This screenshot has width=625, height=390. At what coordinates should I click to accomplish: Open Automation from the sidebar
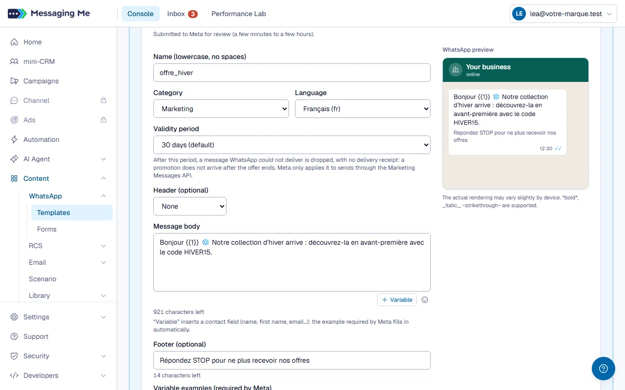click(59, 139)
